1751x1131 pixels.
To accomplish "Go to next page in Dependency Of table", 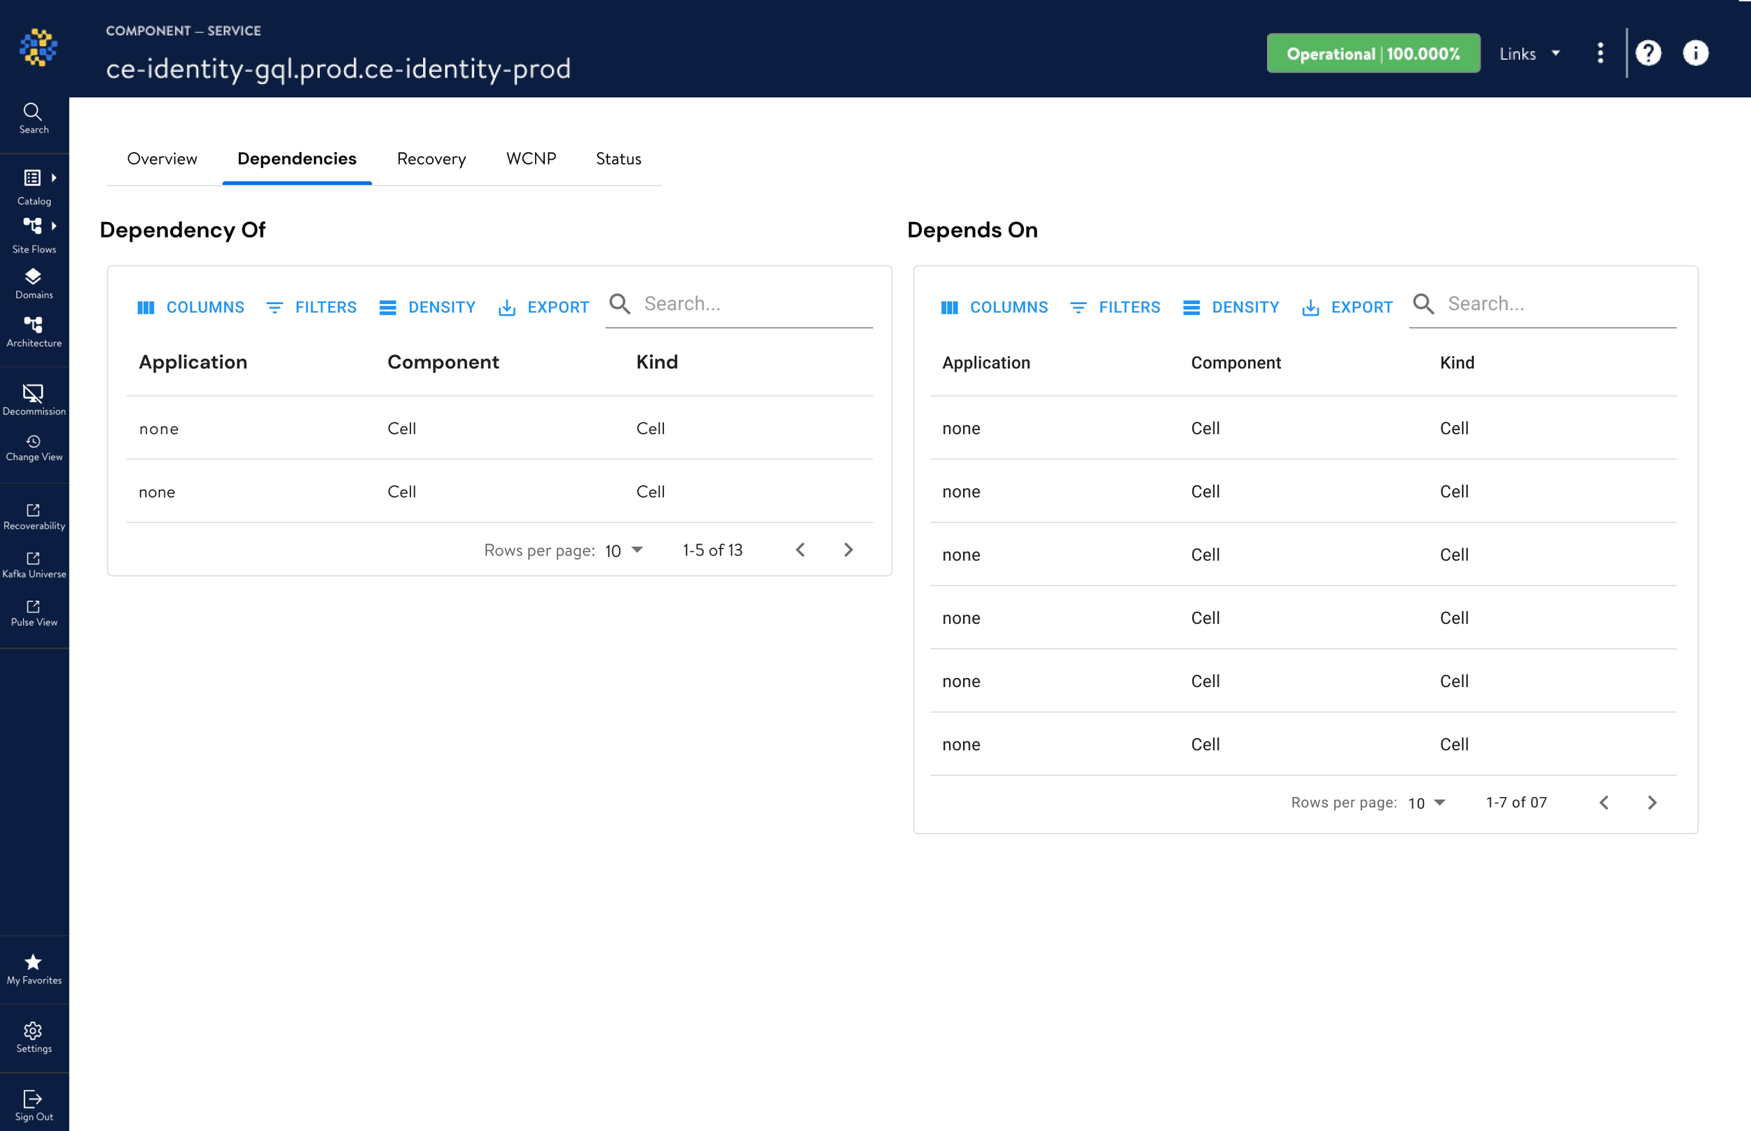I will click(848, 550).
